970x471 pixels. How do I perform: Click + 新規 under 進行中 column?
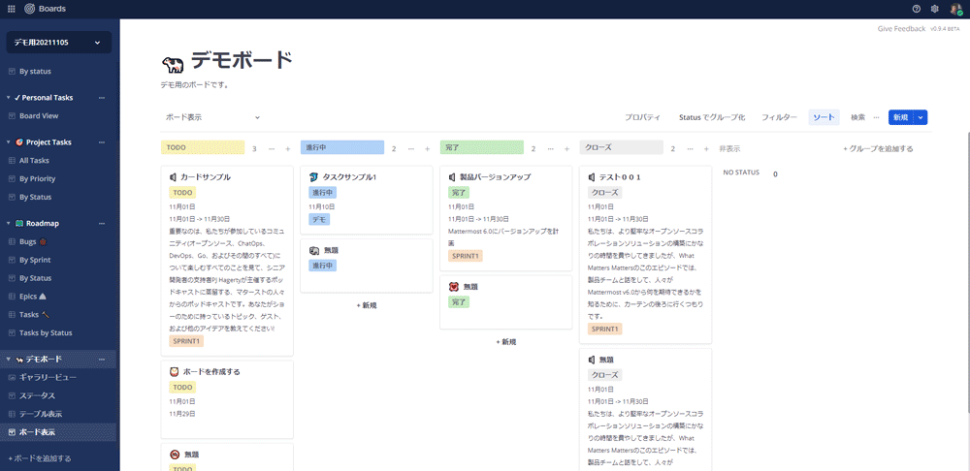[367, 305]
